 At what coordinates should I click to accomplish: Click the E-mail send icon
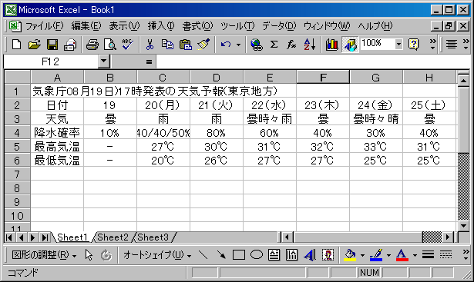[x=70, y=45]
